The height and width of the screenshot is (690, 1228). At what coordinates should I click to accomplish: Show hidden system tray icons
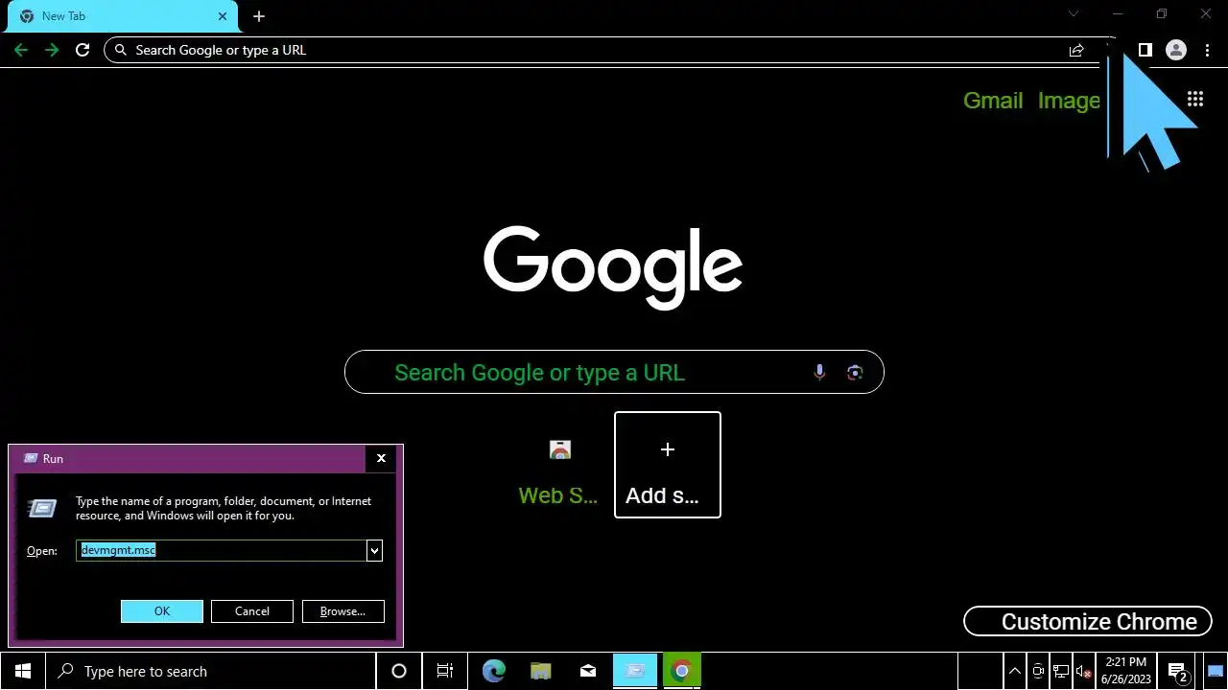pyautogui.click(x=1016, y=671)
